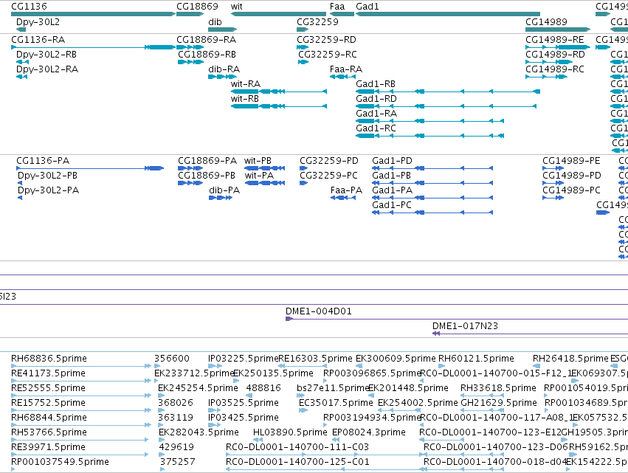
Task: Click the CG14989-RD transcript label
Action: (555, 55)
